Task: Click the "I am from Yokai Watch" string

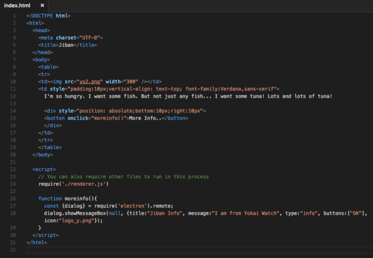Action: [245, 213]
